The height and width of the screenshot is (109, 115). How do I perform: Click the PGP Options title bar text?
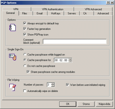[9, 3]
